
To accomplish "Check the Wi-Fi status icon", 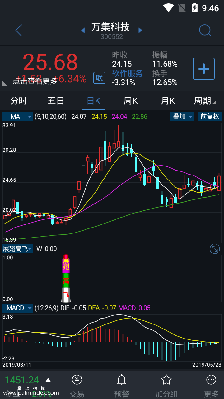I will click(x=169, y=7).
